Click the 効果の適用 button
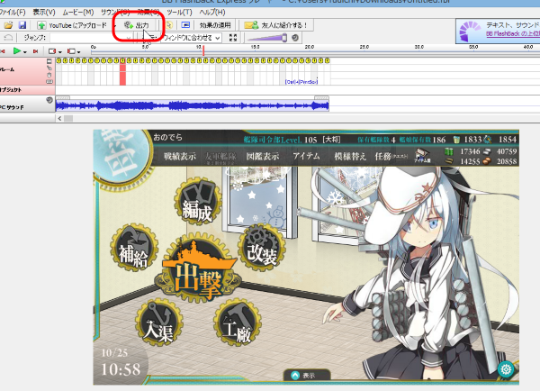Screen dimensions: 540x391 click(x=215, y=25)
